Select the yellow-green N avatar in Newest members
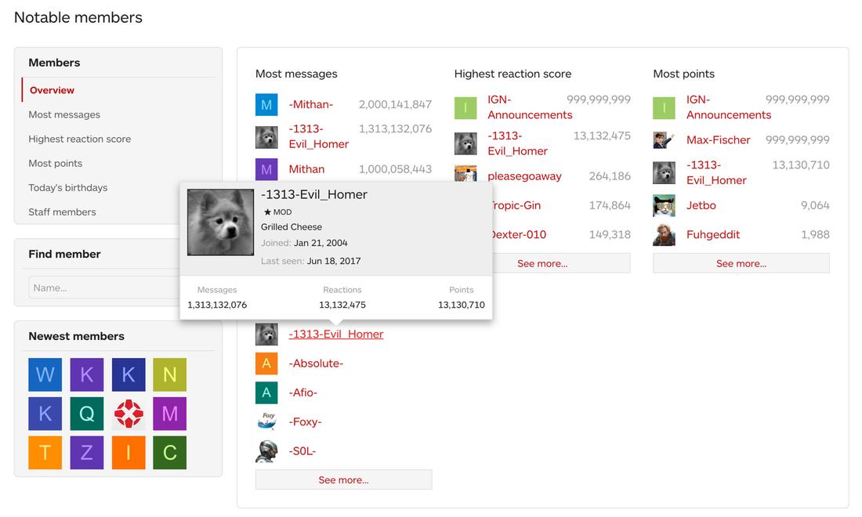The image size is (862, 517). pos(170,374)
